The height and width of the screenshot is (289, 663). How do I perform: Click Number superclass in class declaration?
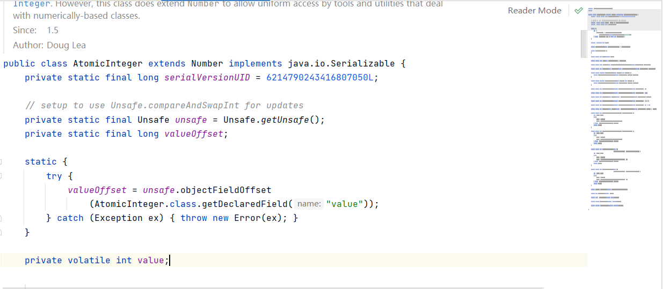[x=207, y=64]
